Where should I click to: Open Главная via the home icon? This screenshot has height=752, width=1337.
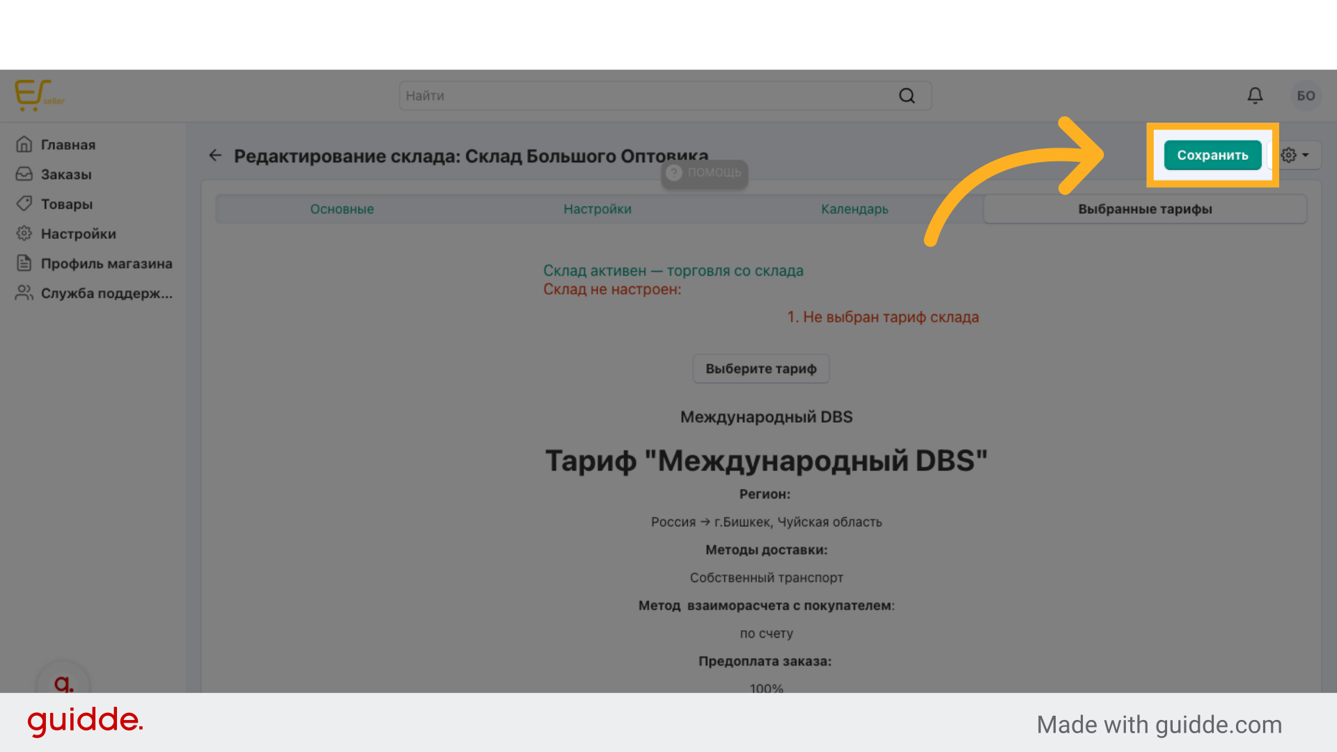25,144
